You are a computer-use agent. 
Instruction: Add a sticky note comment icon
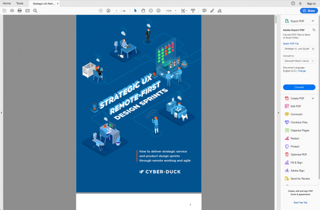point(204,11)
